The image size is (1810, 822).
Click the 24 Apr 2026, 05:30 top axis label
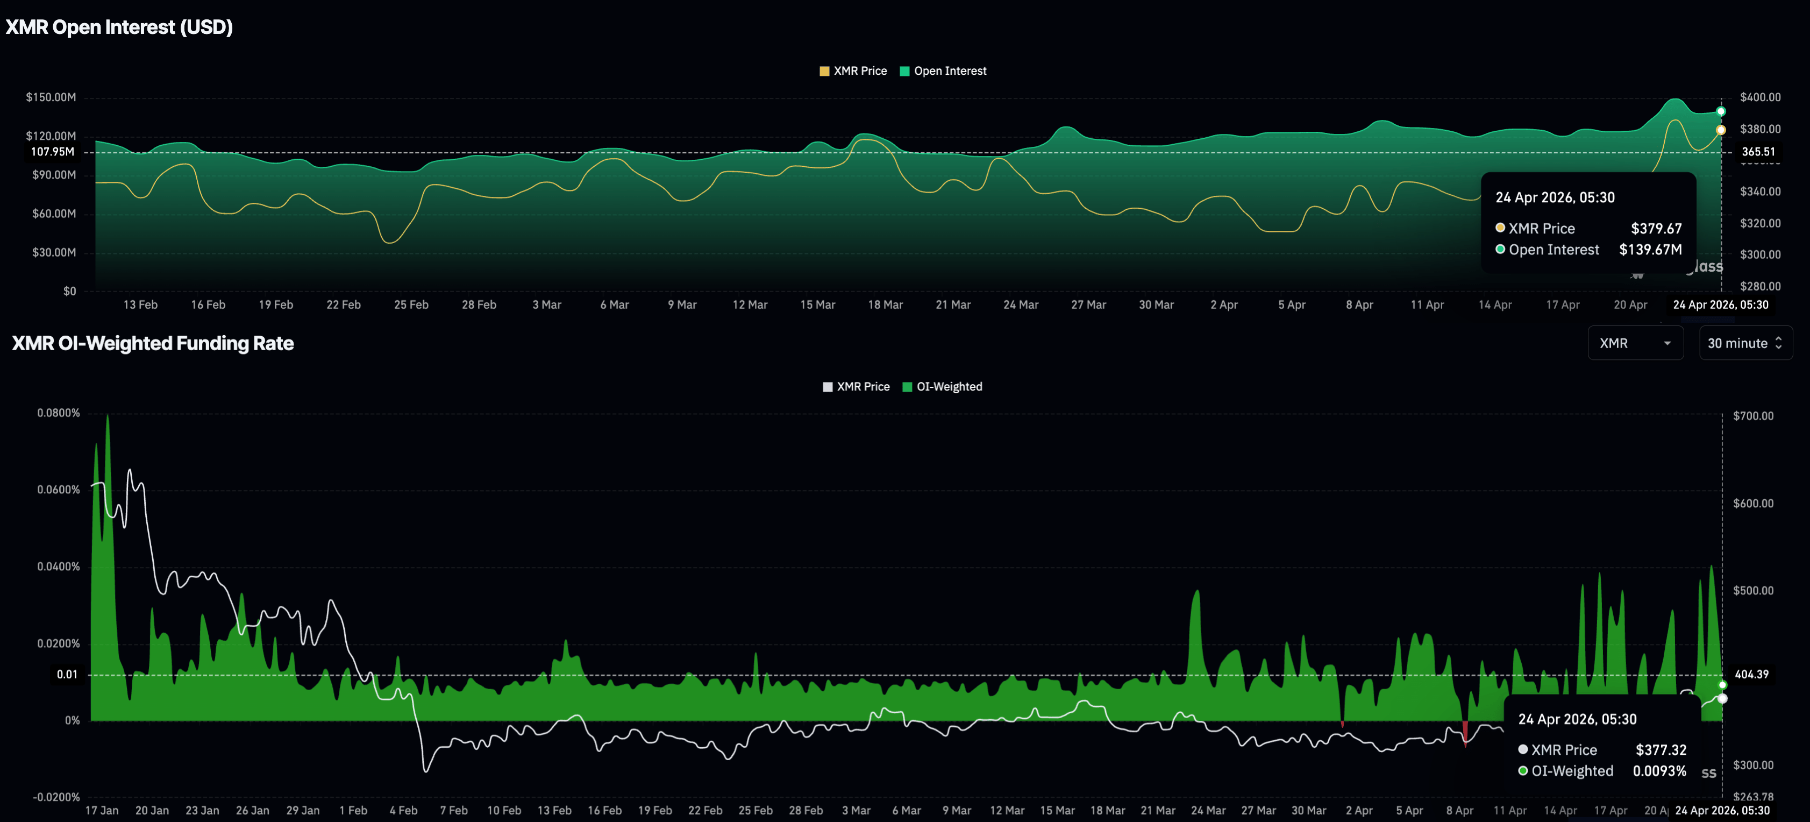1720,304
